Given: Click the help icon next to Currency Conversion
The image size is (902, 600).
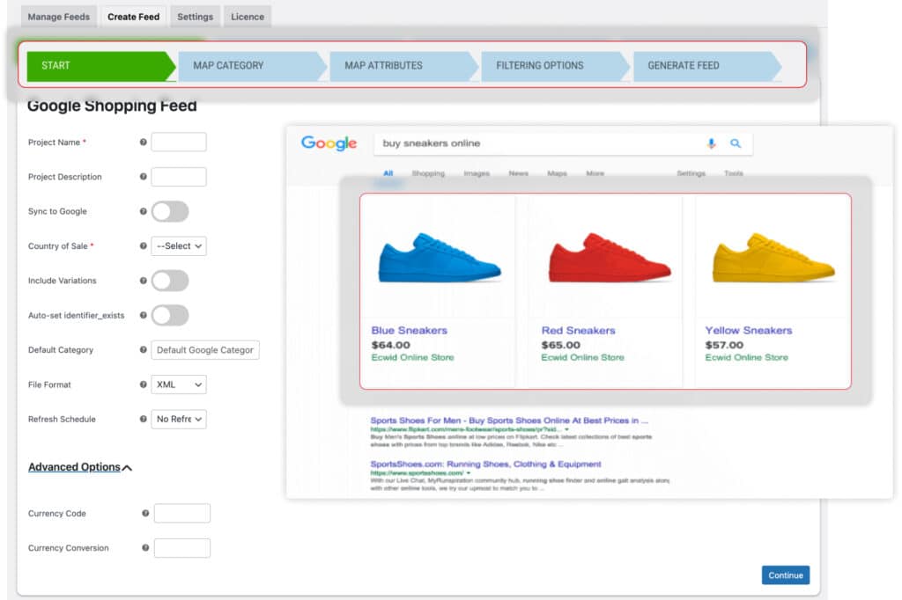Looking at the screenshot, I should [144, 547].
